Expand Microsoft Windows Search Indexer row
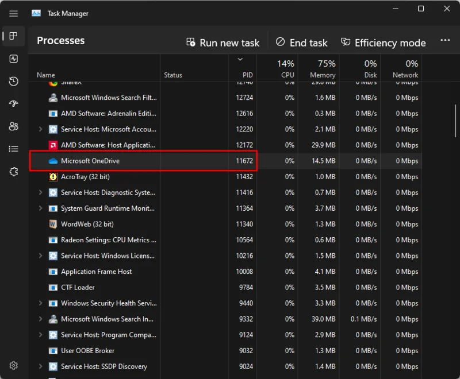 (x=40, y=319)
